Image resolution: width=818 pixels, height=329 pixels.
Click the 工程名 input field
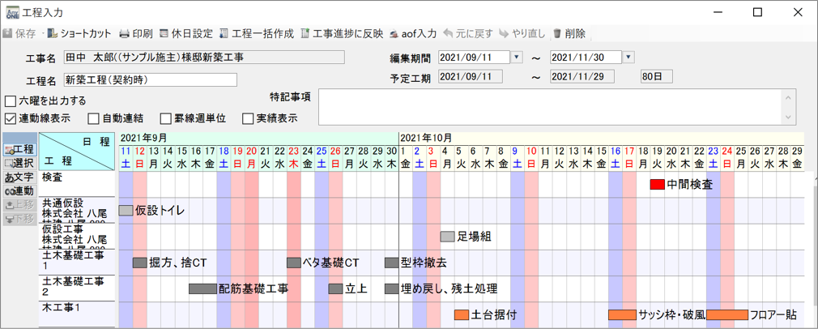151,80
